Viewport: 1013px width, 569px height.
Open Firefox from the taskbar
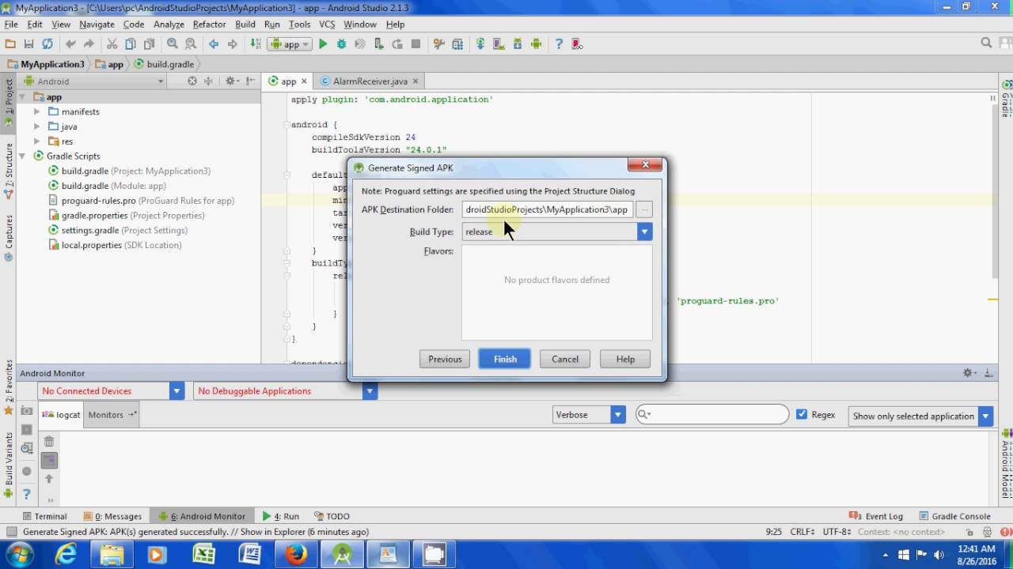[296, 555]
